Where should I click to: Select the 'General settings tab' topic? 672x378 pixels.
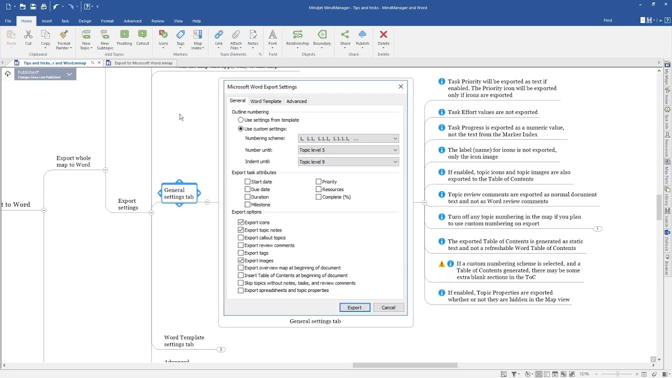179,194
